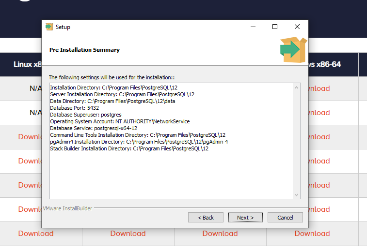Select the 'Operating System Account' line
The width and height of the screenshot is (367, 250).
[x=120, y=122]
